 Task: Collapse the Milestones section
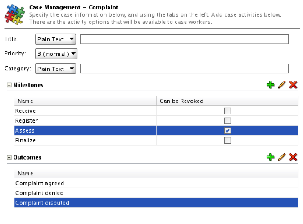click(9, 85)
